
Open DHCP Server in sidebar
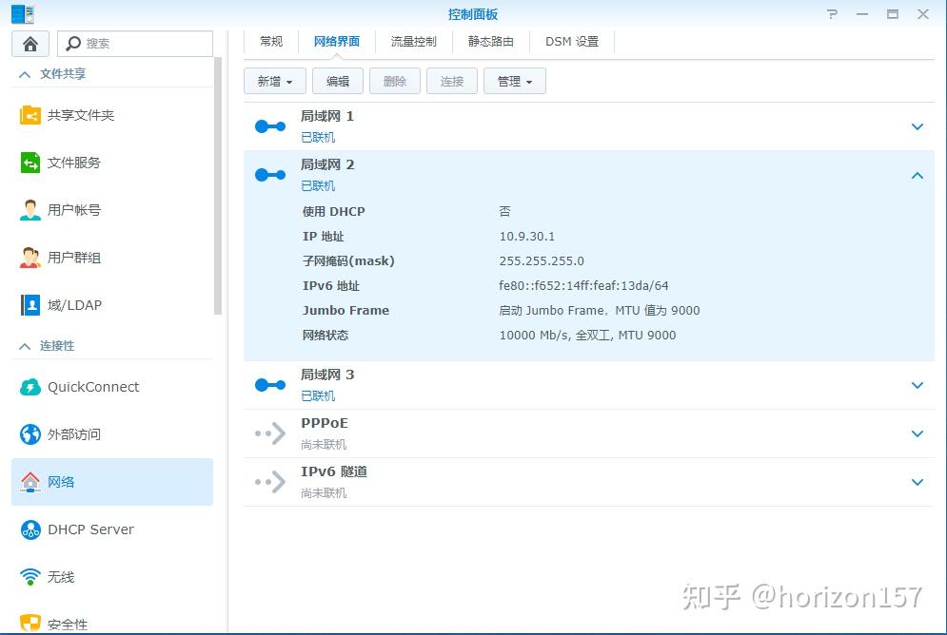click(91, 529)
